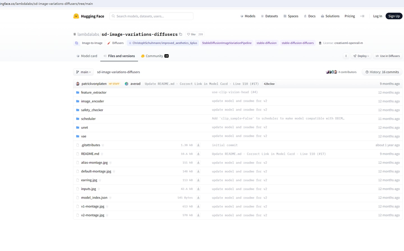Viewport: 404px width, 251px height.
Task: Click the feature_extractor folder icon
Action: pyautogui.click(x=78, y=93)
